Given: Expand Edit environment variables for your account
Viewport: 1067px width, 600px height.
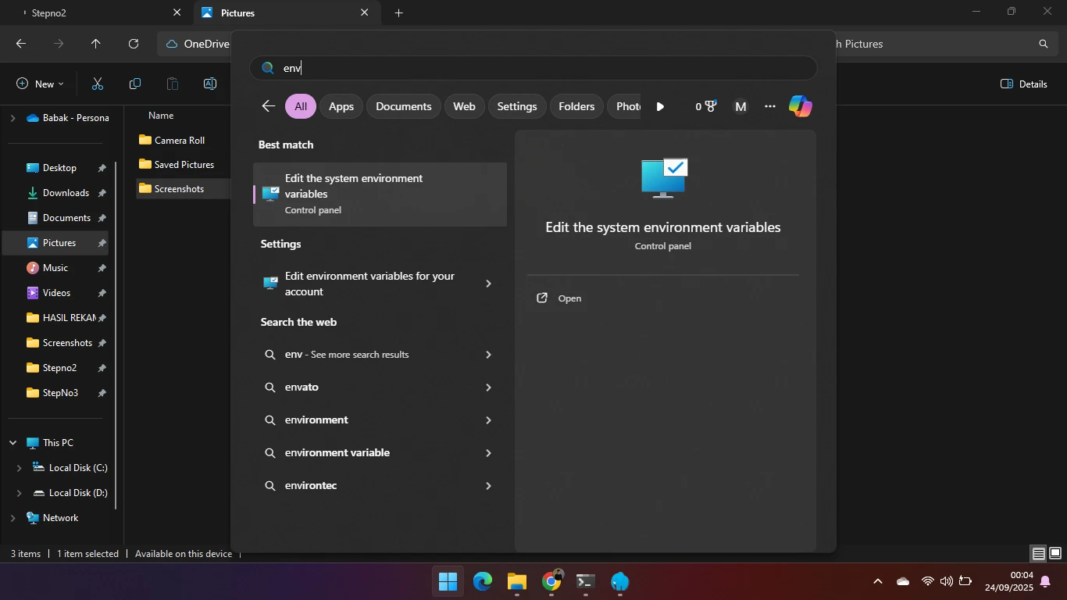Looking at the screenshot, I should coord(488,284).
